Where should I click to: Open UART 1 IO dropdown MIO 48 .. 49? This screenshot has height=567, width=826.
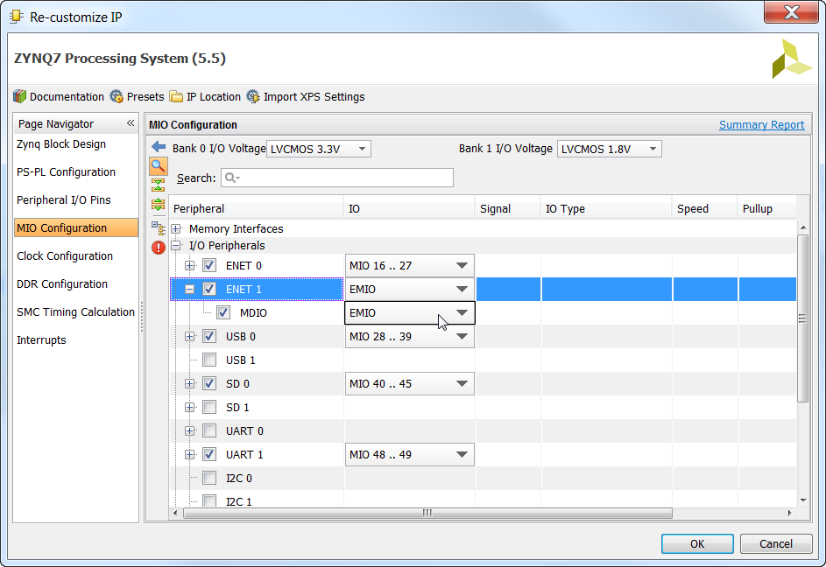point(409,454)
